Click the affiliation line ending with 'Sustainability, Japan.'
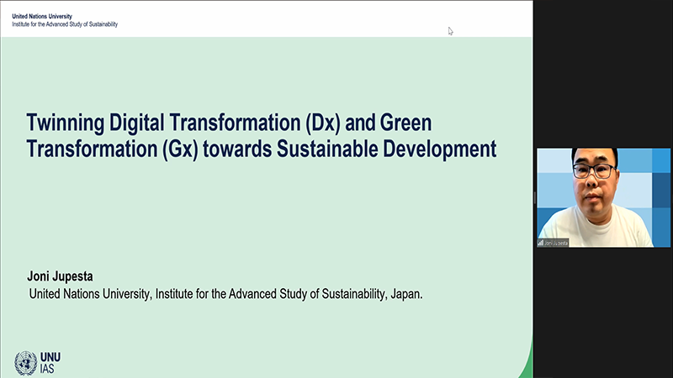 [225, 294]
